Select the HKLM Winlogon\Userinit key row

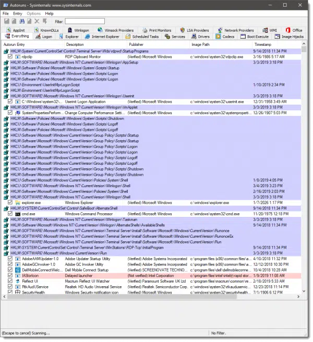coord(155,96)
